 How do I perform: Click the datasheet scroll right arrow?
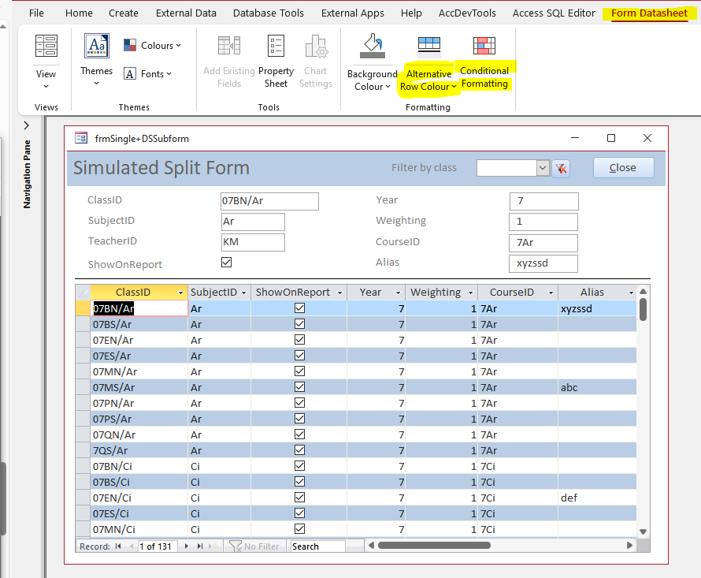tap(629, 546)
